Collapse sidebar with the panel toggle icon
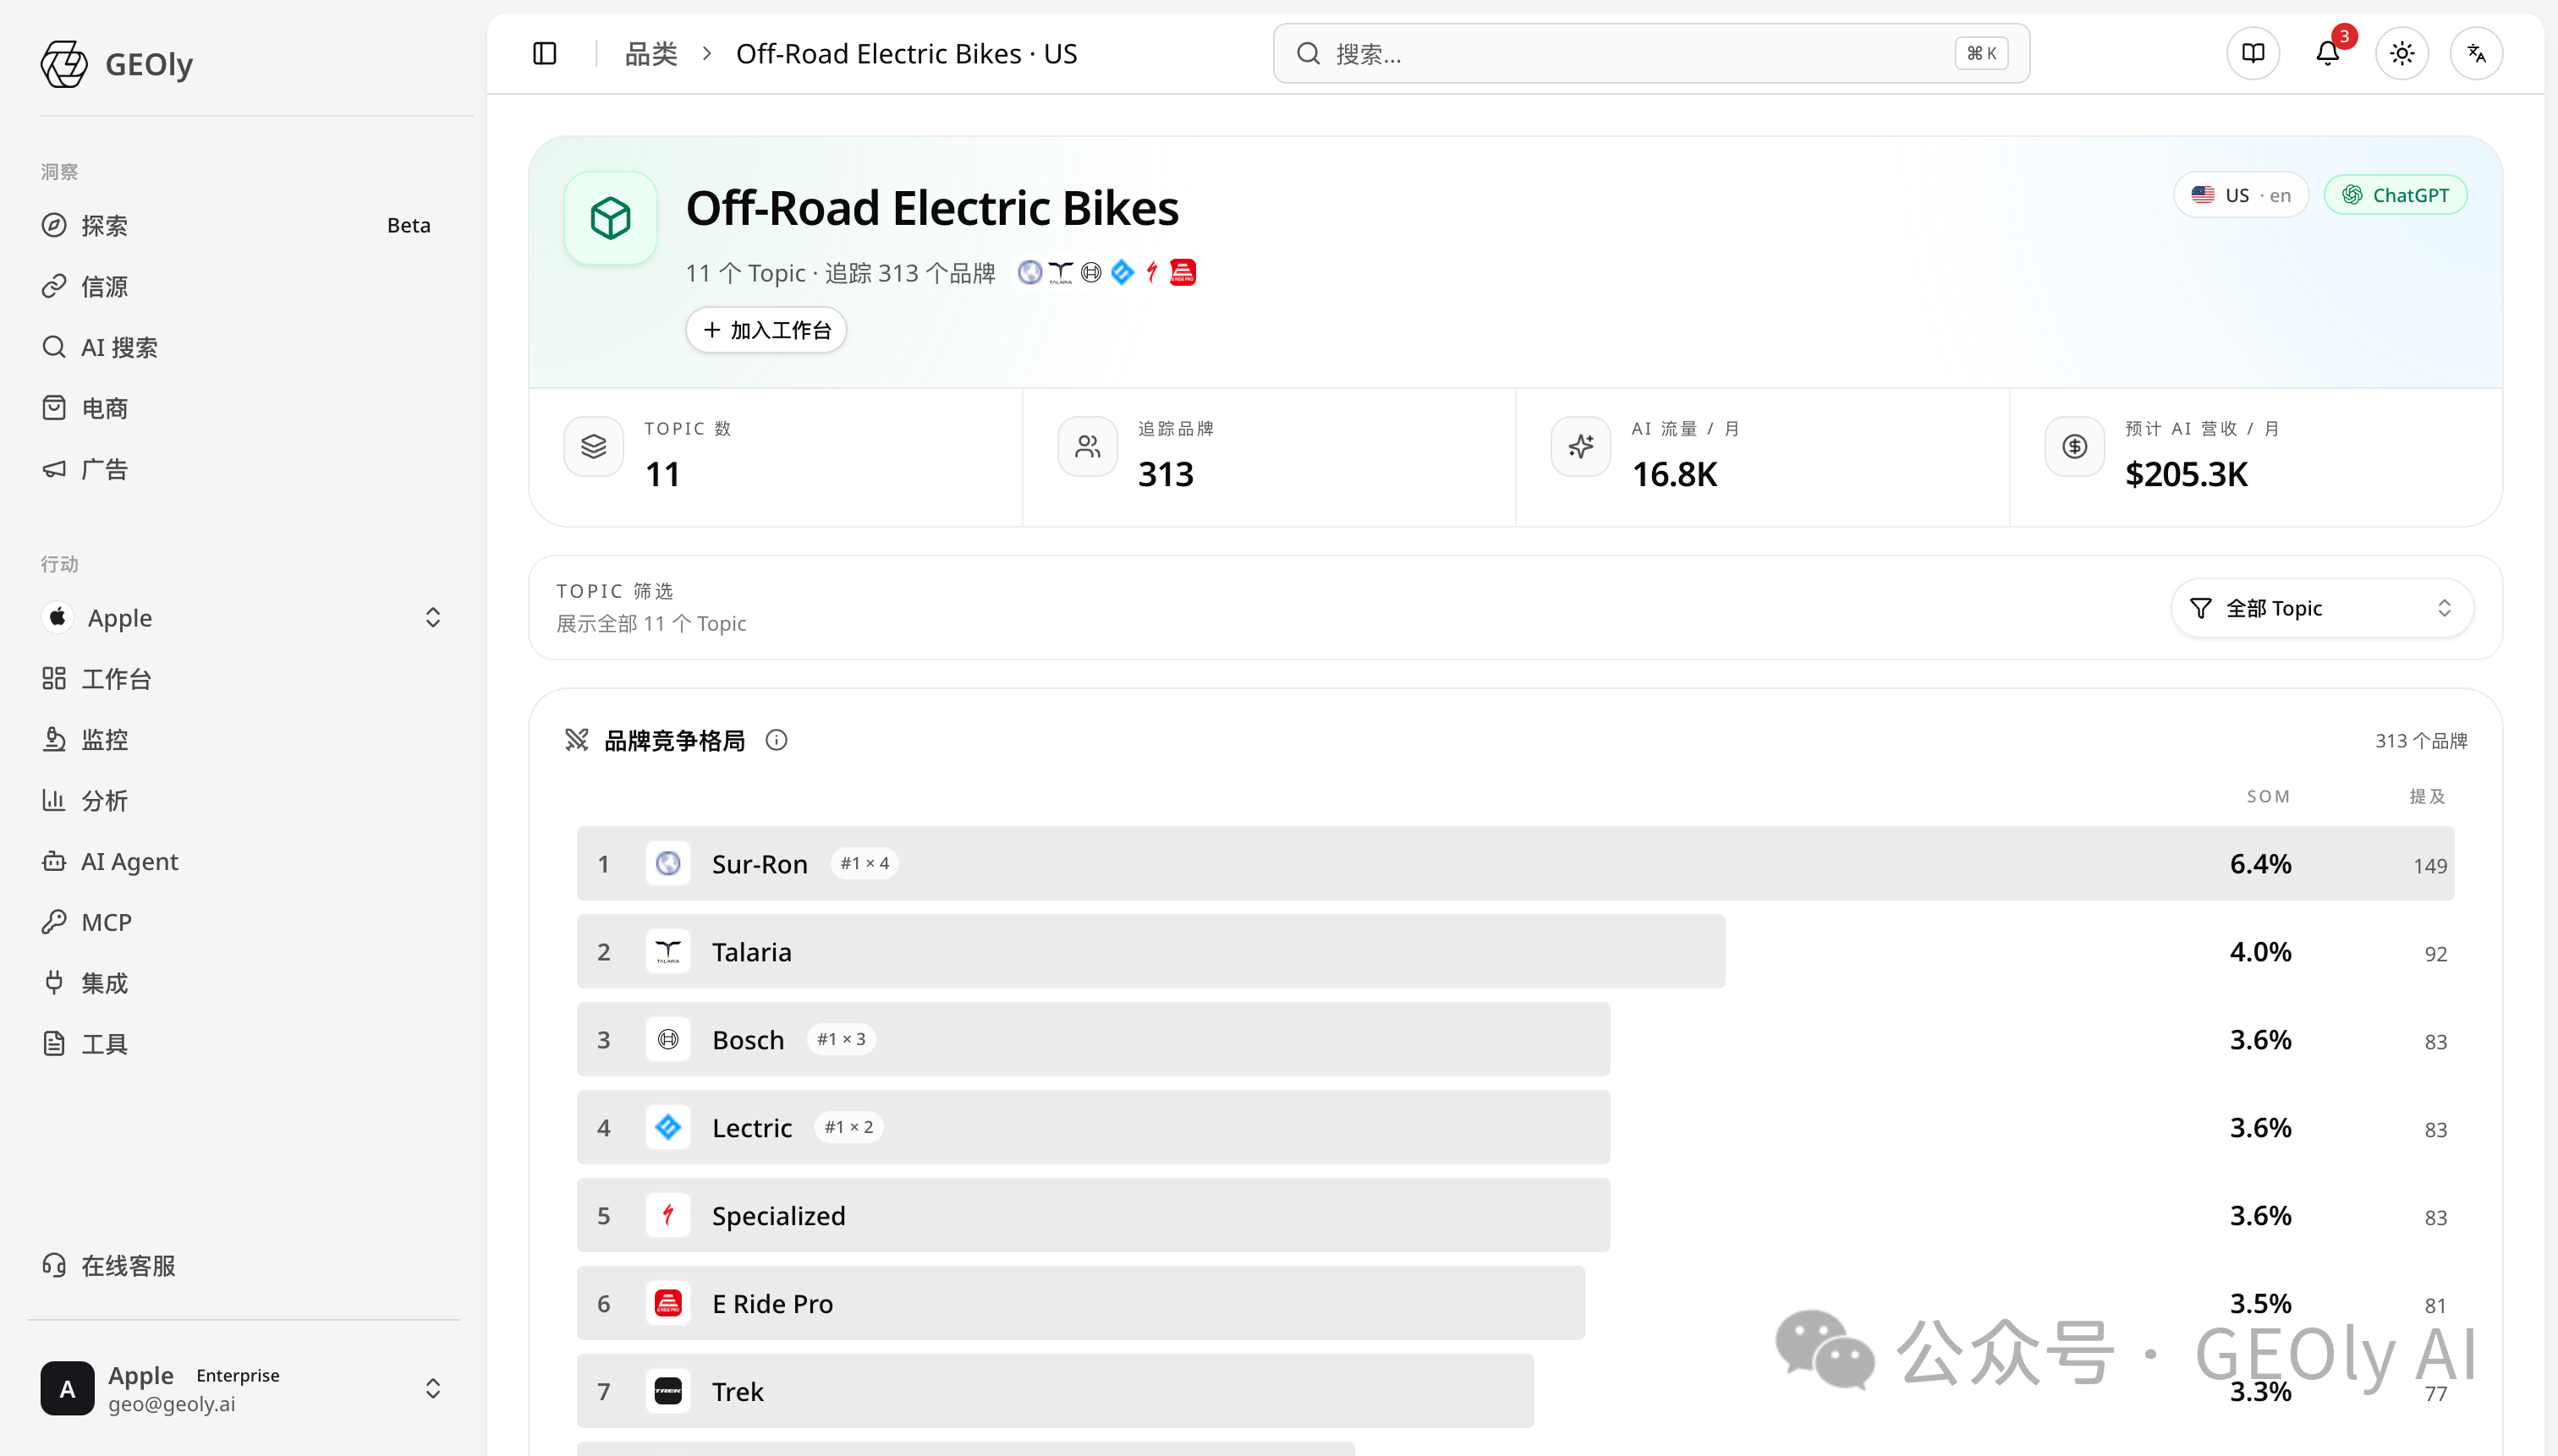This screenshot has width=2558, height=1456. click(x=544, y=53)
